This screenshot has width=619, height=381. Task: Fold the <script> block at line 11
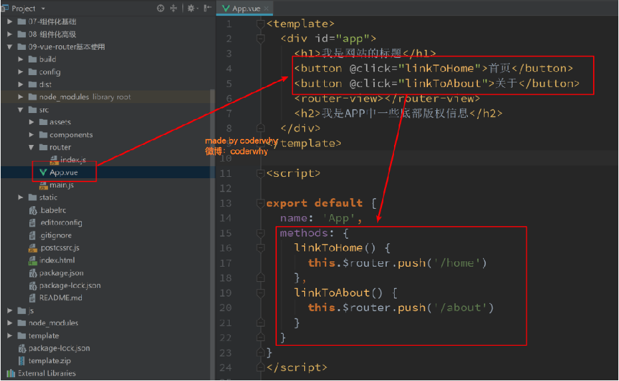[x=260, y=173]
